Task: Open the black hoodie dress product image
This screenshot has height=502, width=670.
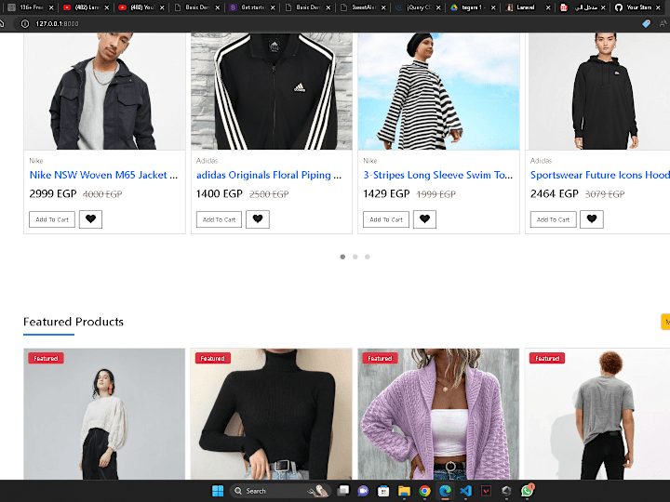Action: [599, 91]
